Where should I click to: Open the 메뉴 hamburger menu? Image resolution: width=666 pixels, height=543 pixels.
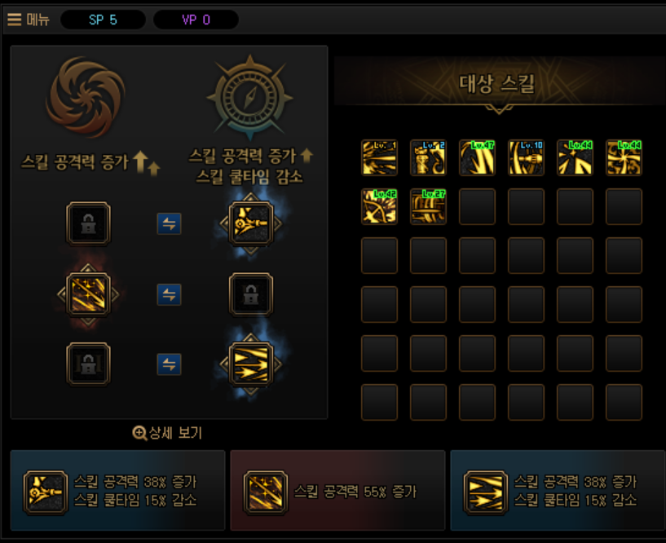[x=28, y=20]
